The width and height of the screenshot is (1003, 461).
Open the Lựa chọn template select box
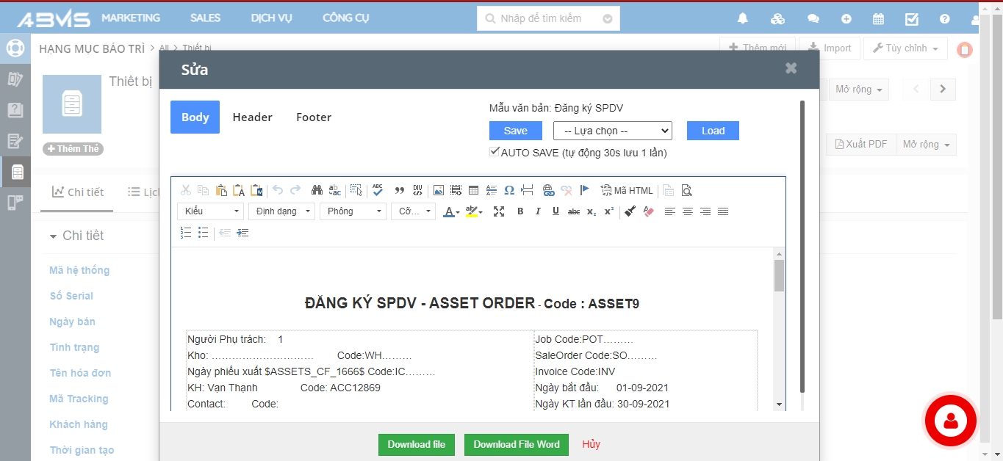click(x=612, y=131)
